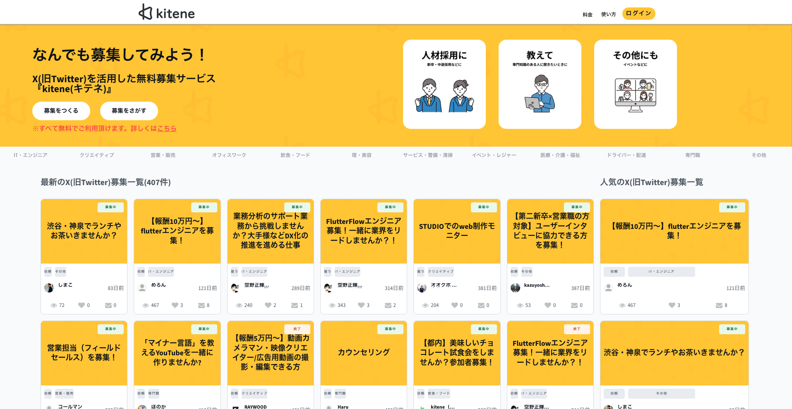Click mail icon on STUDIOでのweb制作モニター card
Image resolution: width=792 pixels, height=409 pixels.
tap(481, 305)
